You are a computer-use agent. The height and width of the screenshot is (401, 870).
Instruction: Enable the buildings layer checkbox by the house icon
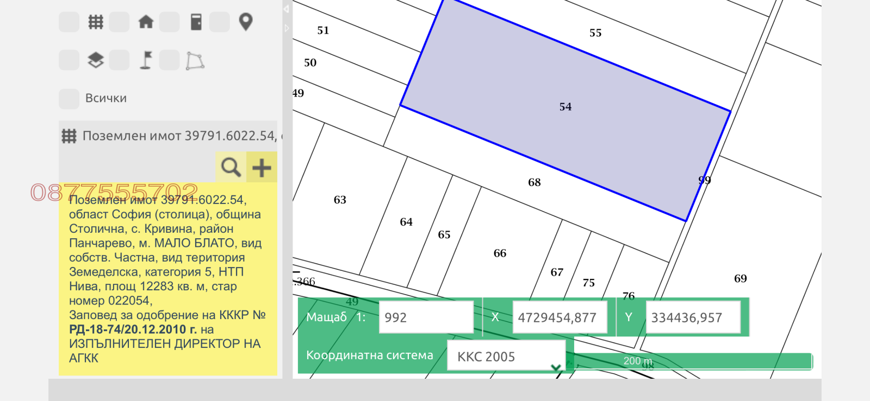pos(119,22)
